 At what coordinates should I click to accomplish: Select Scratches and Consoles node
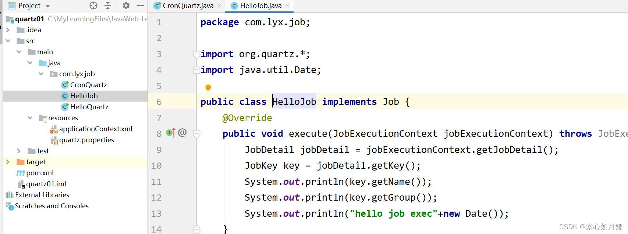[52, 206]
